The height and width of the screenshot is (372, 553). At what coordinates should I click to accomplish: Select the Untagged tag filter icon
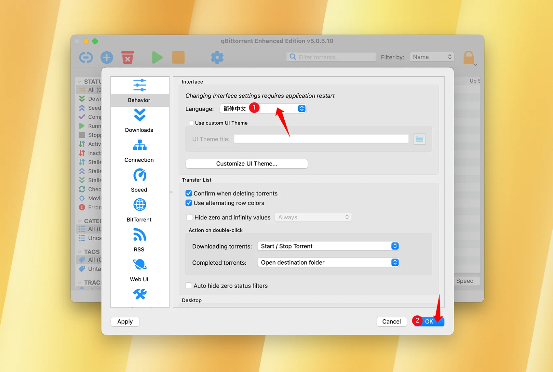pyautogui.click(x=82, y=269)
